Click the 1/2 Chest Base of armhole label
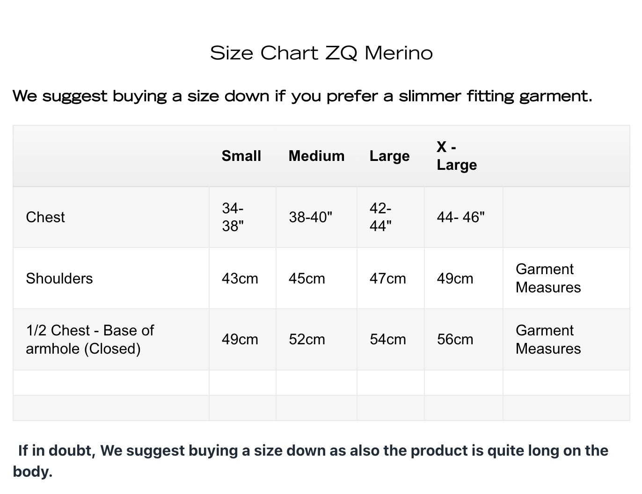The width and height of the screenshot is (642, 494). click(x=90, y=339)
